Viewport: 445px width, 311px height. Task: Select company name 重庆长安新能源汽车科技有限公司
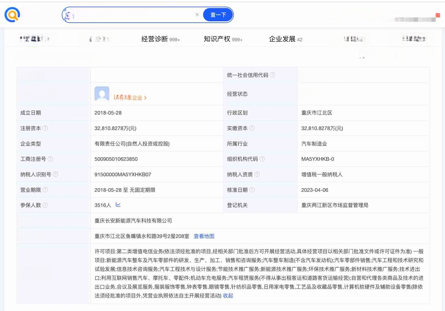coord(133,221)
